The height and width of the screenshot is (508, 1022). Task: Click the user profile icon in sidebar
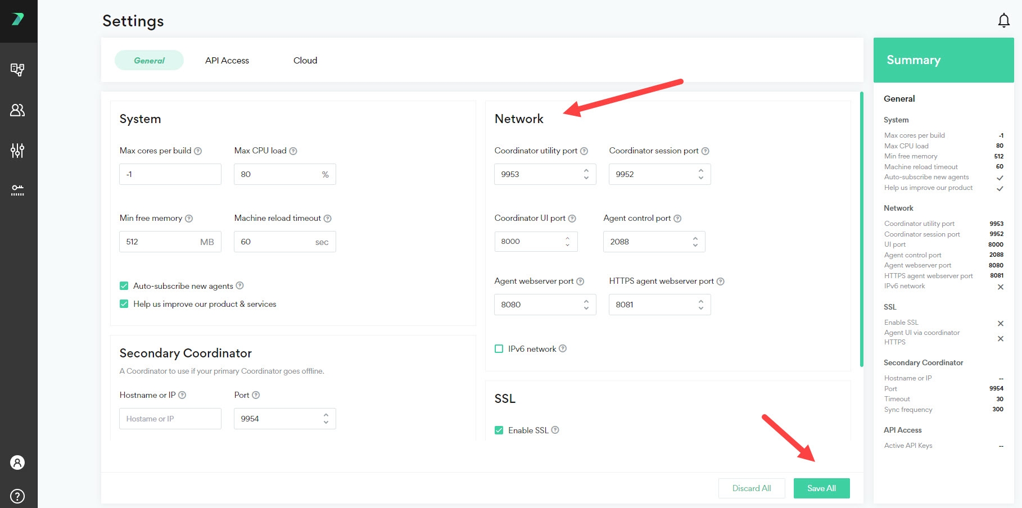(17, 462)
